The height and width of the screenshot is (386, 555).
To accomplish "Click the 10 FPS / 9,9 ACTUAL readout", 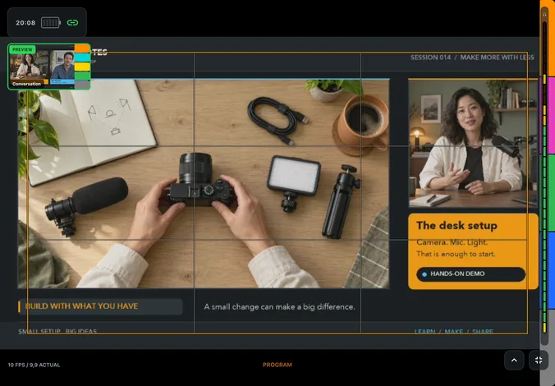I will tap(34, 365).
